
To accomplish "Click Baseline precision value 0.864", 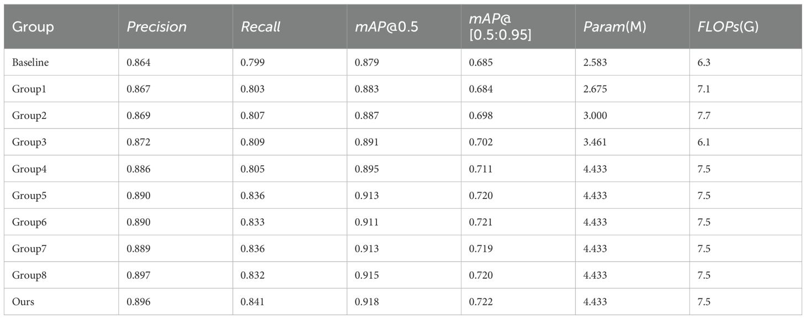I will [139, 63].
